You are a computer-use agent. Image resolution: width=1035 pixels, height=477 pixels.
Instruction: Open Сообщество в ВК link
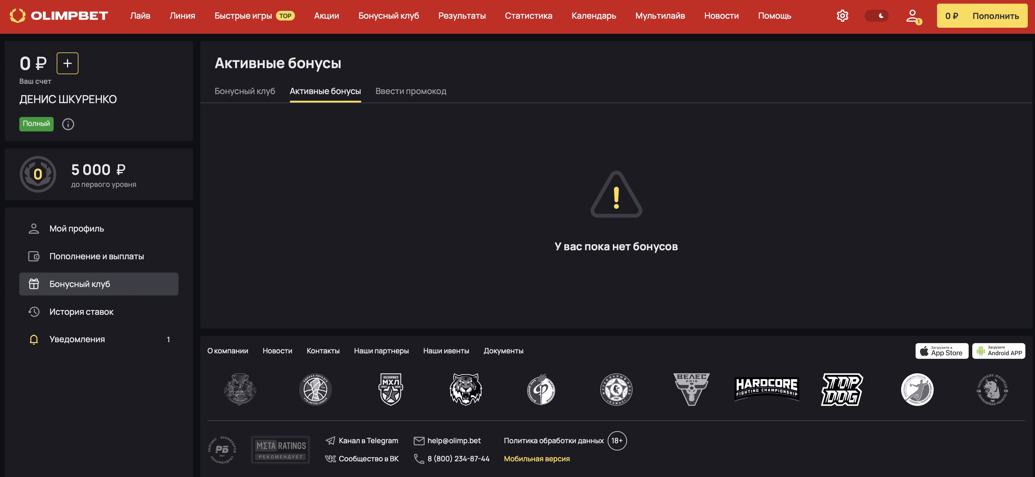pyautogui.click(x=362, y=459)
